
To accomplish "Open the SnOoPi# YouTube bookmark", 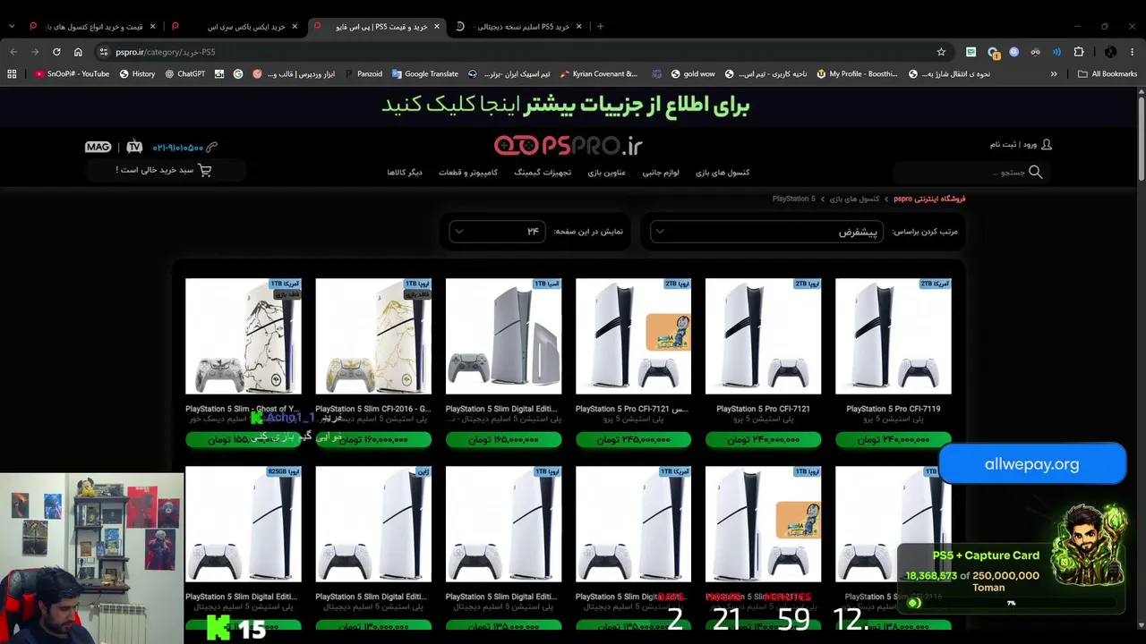I will [72, 74].
